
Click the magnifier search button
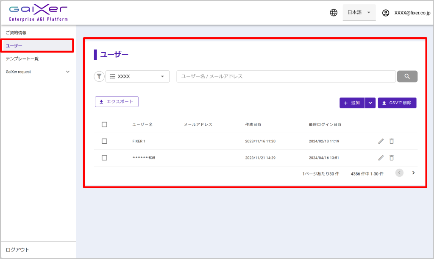pos(407,76)
